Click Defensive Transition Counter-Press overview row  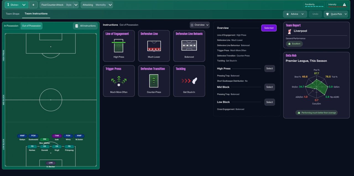coord(233,56)
